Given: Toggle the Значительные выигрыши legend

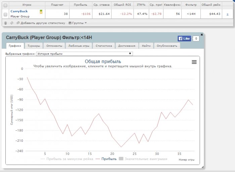Looking at the screenshot, I should pyautogui.click(x=143, y=159).
